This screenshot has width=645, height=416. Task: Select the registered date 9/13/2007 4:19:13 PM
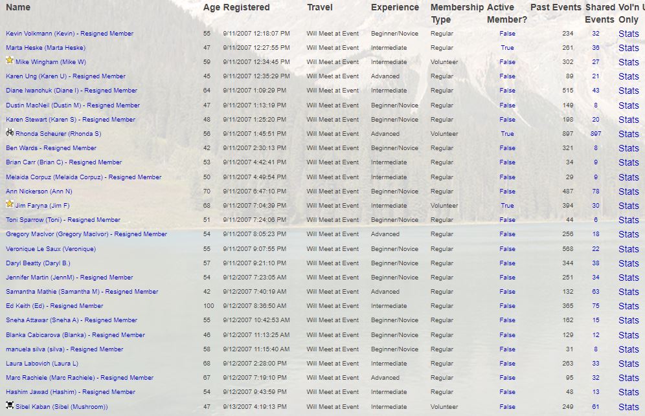255,406
